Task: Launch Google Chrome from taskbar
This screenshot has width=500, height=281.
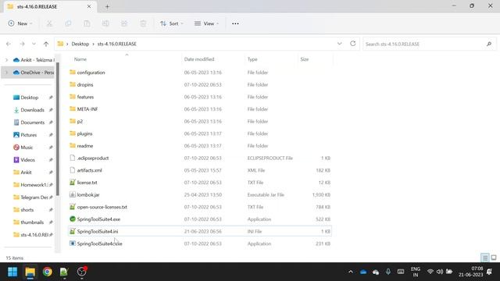Action: pos(47,272)
